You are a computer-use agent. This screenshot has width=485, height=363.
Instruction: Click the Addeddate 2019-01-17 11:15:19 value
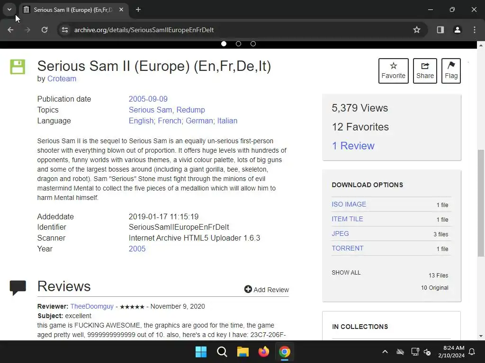tap(163, 216)
